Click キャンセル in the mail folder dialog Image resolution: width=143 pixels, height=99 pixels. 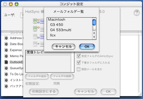click(x=63, y=46)
